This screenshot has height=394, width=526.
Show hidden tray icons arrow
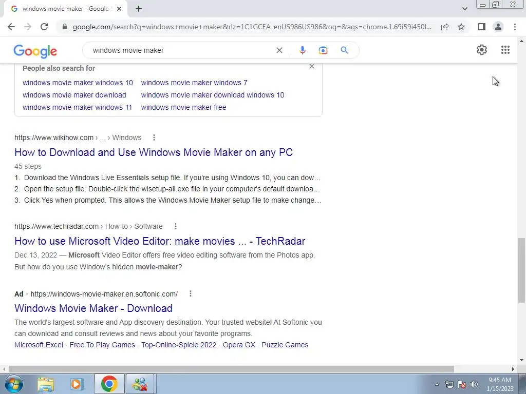(x=437, y=384)
